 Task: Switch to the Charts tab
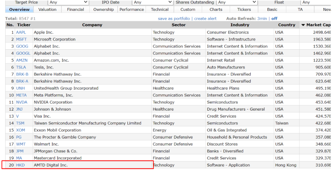pyautogui.click(x=216, y=10)
